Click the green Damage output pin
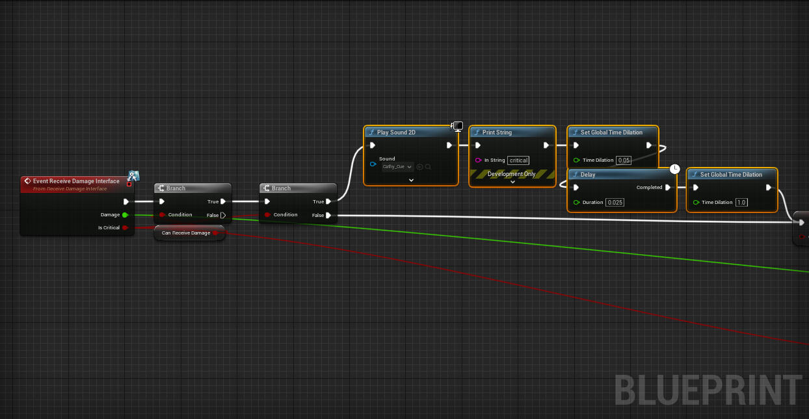Screen dimensions: 809x419 [125, 214]
